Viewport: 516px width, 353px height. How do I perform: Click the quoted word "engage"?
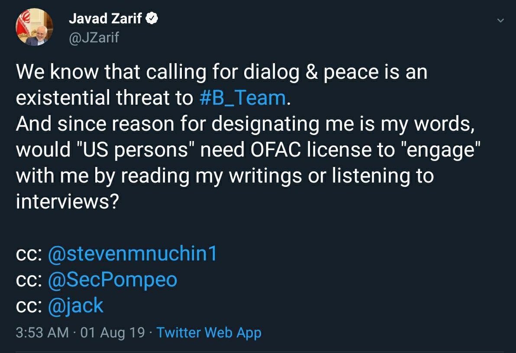[438, 150]
